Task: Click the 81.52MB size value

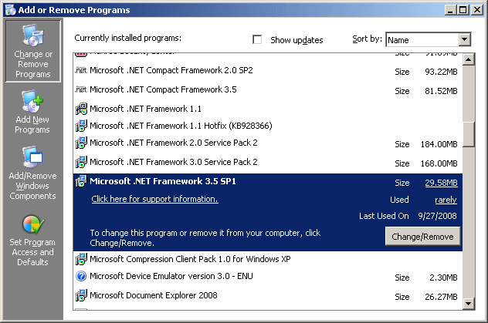Action: point(441,91)
